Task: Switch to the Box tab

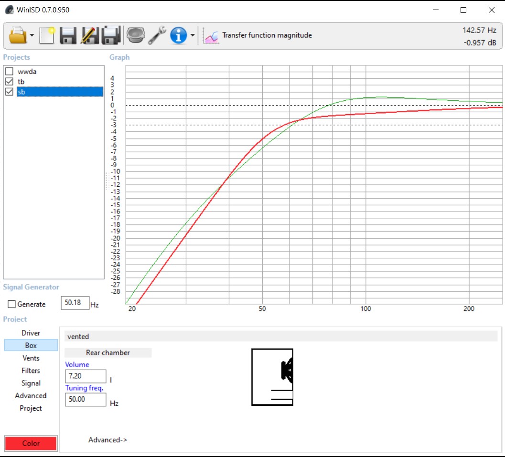Action: click(31, 345)
